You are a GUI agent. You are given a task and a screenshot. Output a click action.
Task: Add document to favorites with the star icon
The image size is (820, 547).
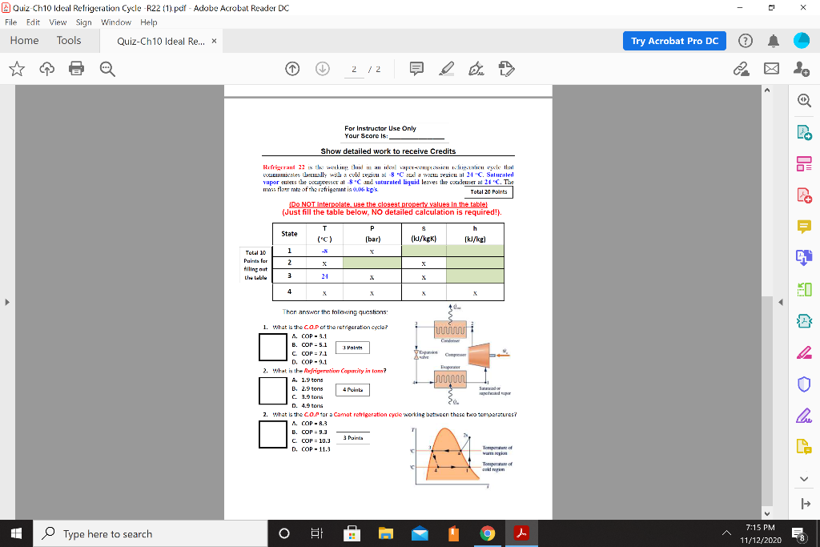(17, 70)
